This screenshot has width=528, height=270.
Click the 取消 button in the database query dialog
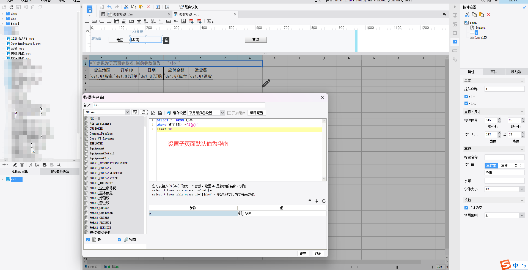pos(318,253)
